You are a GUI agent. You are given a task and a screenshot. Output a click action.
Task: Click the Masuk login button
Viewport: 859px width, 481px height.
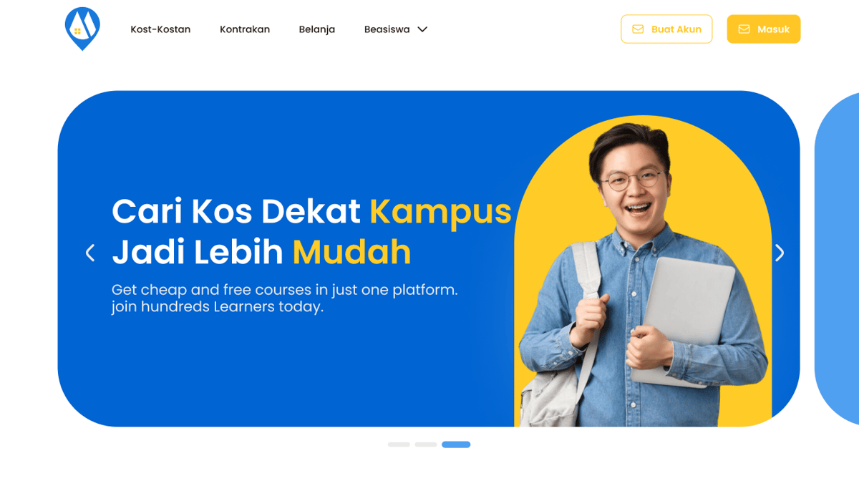pos(764,29)
